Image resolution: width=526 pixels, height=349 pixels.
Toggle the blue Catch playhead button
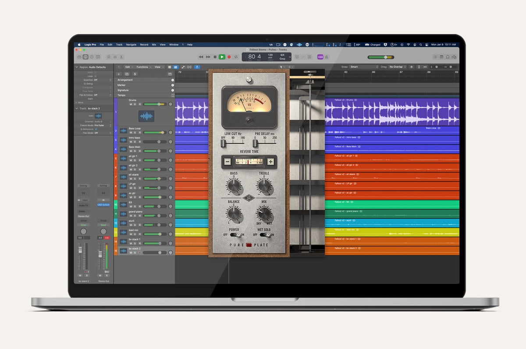click(197, 67)
